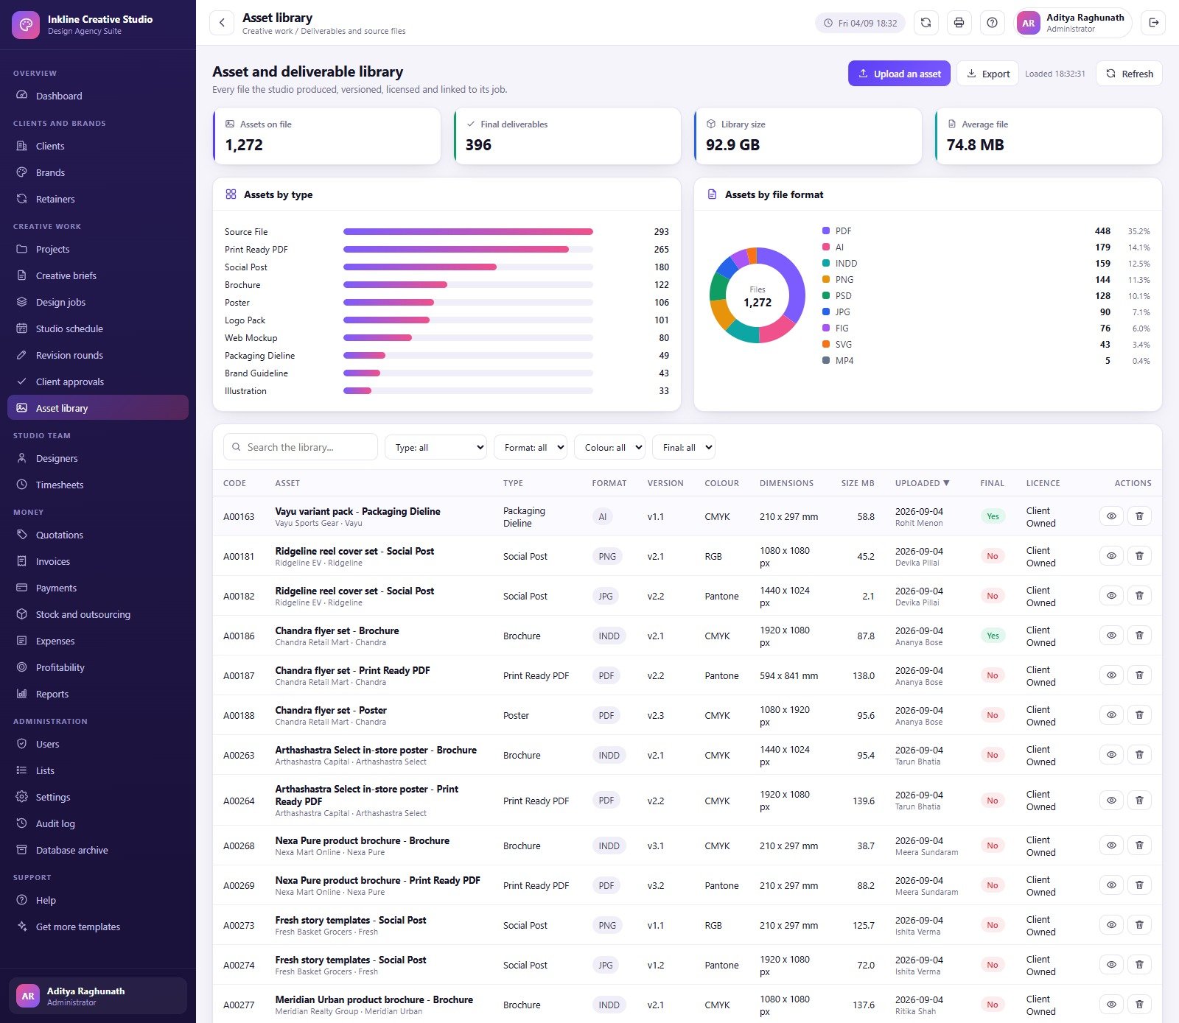
Task: Click the 'Yes' final badge for A00186
Action: pyautogui.click(x=993, y=636)
